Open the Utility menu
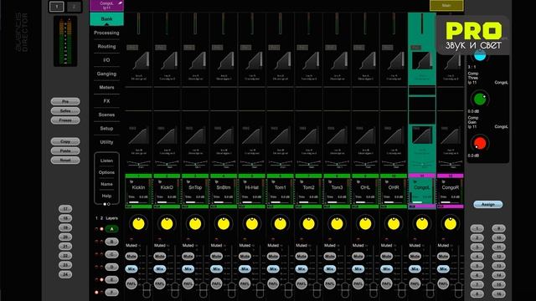The height and width of the screenshot is (301, 536). tap(106, 142)
